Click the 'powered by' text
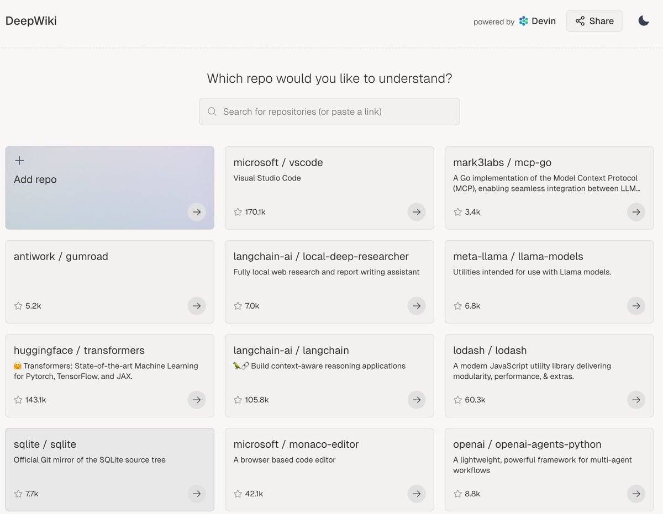 pyautogui.click(x=494, y=22)
